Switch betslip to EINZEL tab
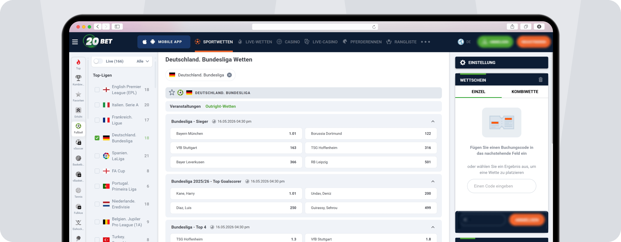Image resolution: width=621 pixels, height=242 pixels. [478, 92]
